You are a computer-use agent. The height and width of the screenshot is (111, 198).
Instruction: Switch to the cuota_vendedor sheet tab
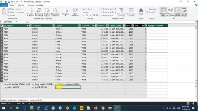pyautogui.click(x=36, y=100)
